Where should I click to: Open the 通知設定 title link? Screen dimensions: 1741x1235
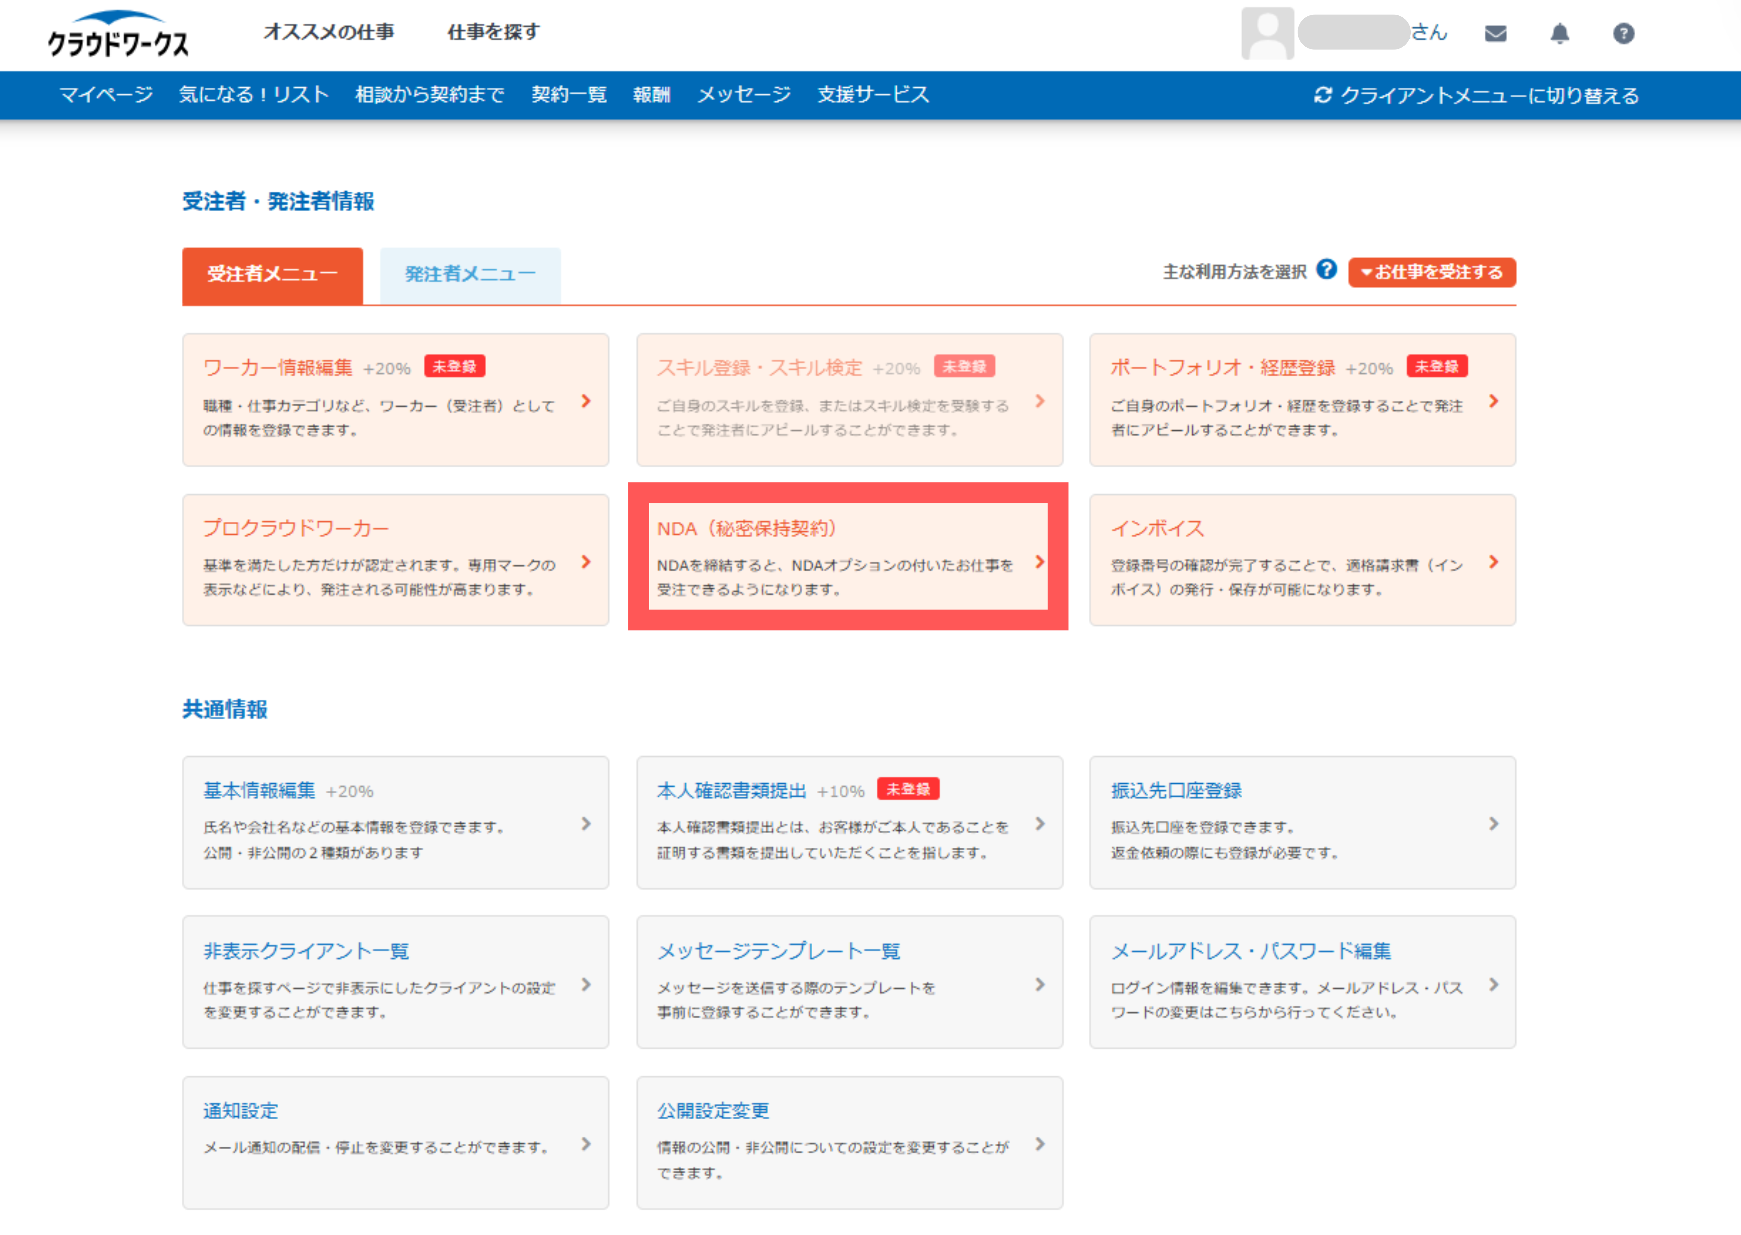pos(240,1110)
